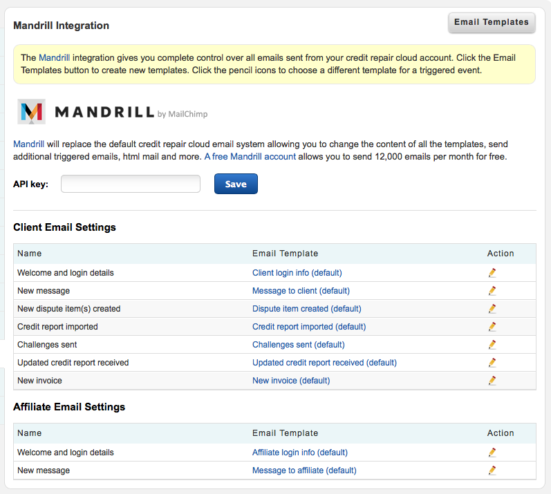Follow the A free Mandrill account link
Screen dimensions: 551x494
pos(250,156)
